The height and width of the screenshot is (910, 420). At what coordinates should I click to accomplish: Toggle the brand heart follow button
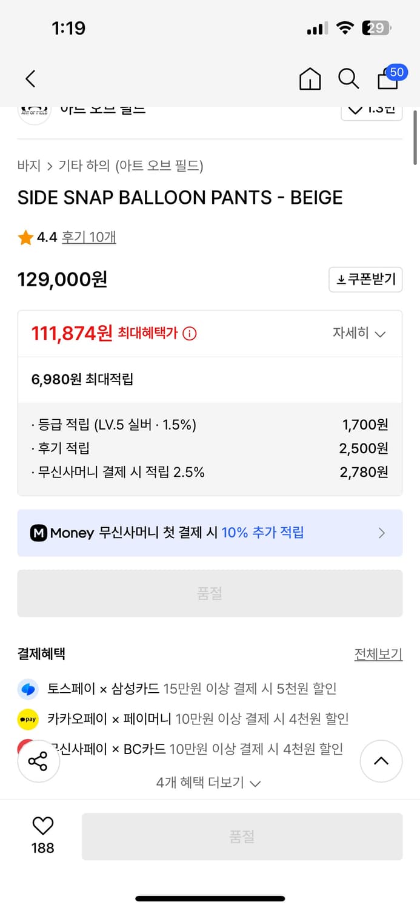point(371,112)
